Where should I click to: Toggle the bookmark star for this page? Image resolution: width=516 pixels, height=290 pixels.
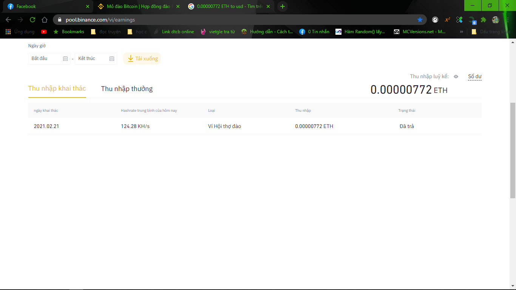(x=420, y=20)
